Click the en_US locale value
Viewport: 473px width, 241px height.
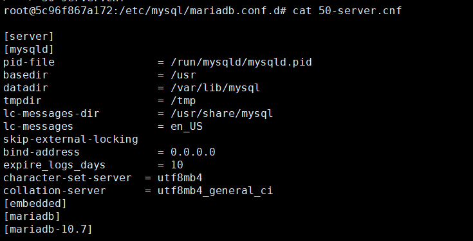tap(187, 127)
